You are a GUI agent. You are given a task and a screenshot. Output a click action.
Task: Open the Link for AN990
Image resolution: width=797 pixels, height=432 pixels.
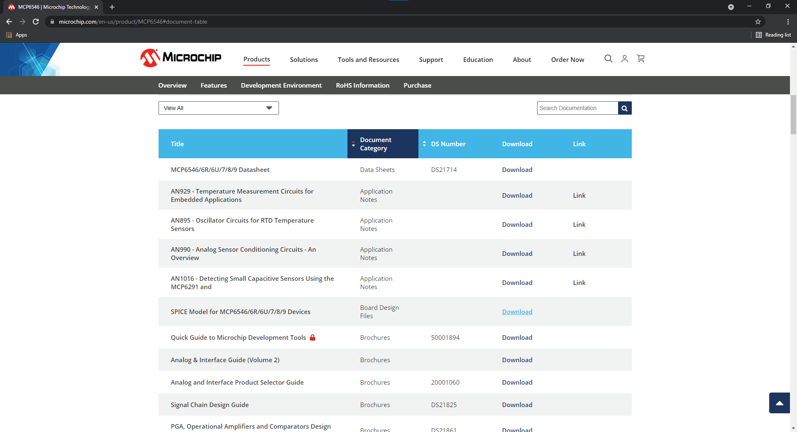[x=579, y=253]
